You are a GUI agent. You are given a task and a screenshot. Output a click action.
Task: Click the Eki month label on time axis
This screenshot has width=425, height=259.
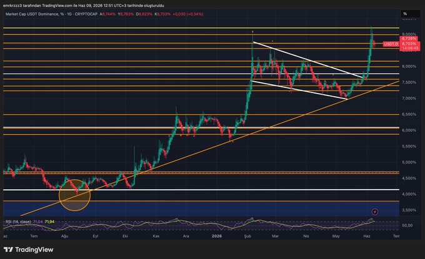click(125, 236)
